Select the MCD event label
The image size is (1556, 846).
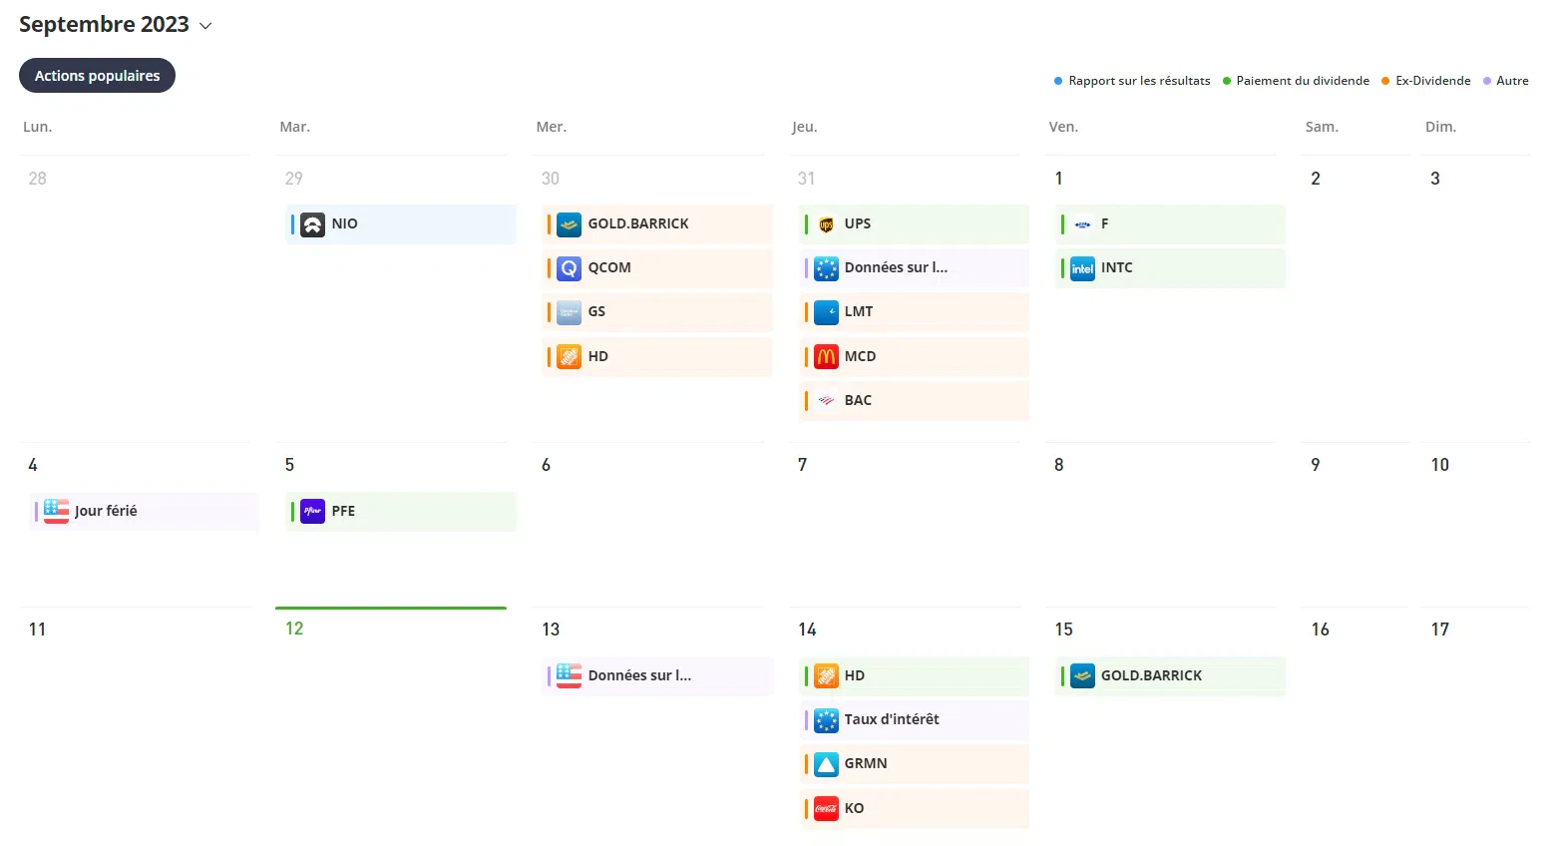tap(860, 356)
